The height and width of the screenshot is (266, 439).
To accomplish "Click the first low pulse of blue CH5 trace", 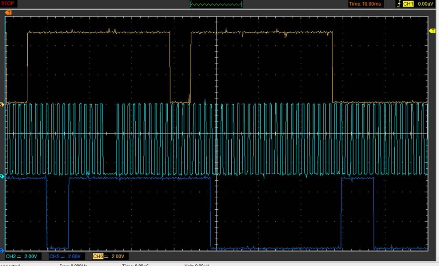I will (58, 247).
